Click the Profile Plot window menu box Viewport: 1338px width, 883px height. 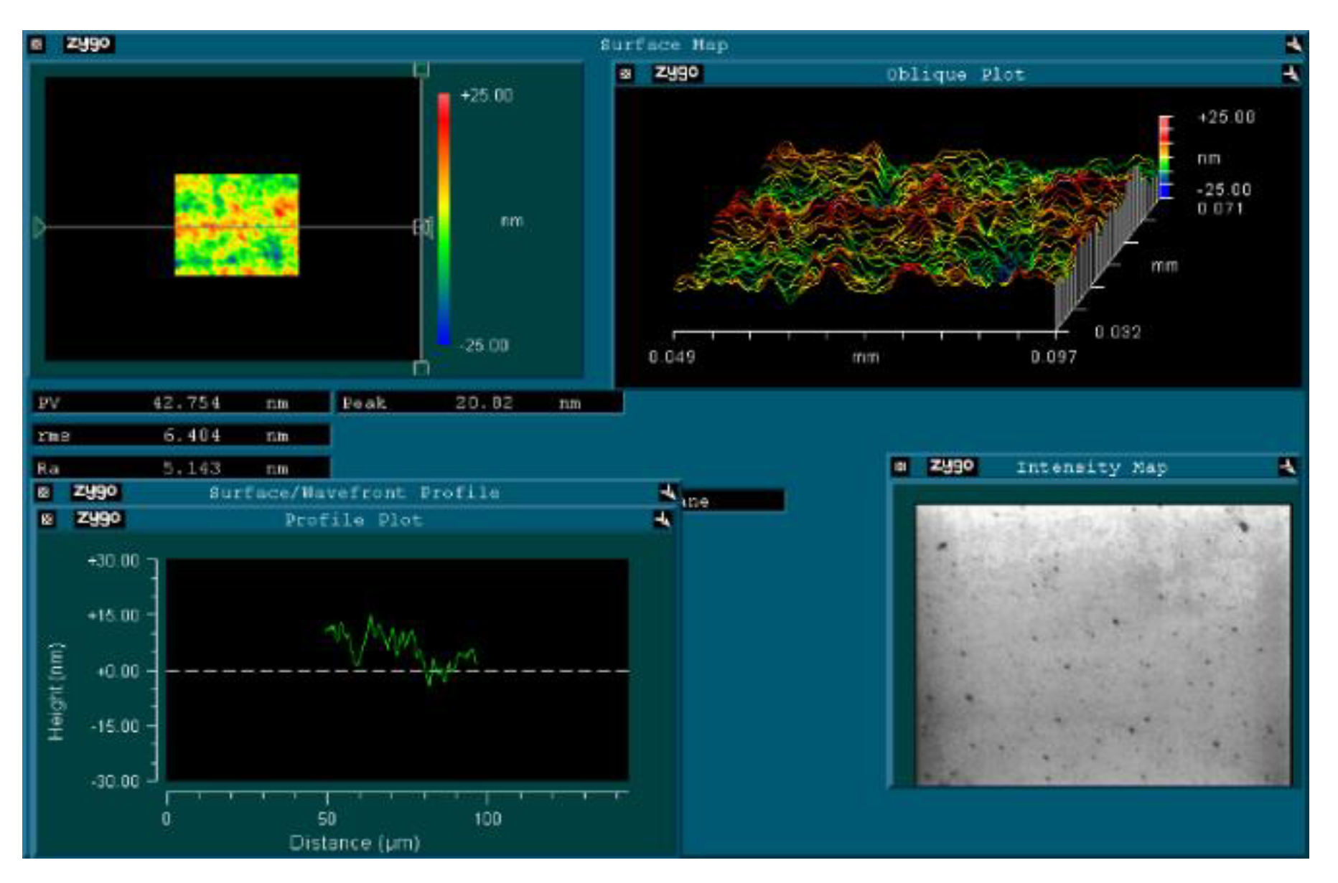click(47, 519)
